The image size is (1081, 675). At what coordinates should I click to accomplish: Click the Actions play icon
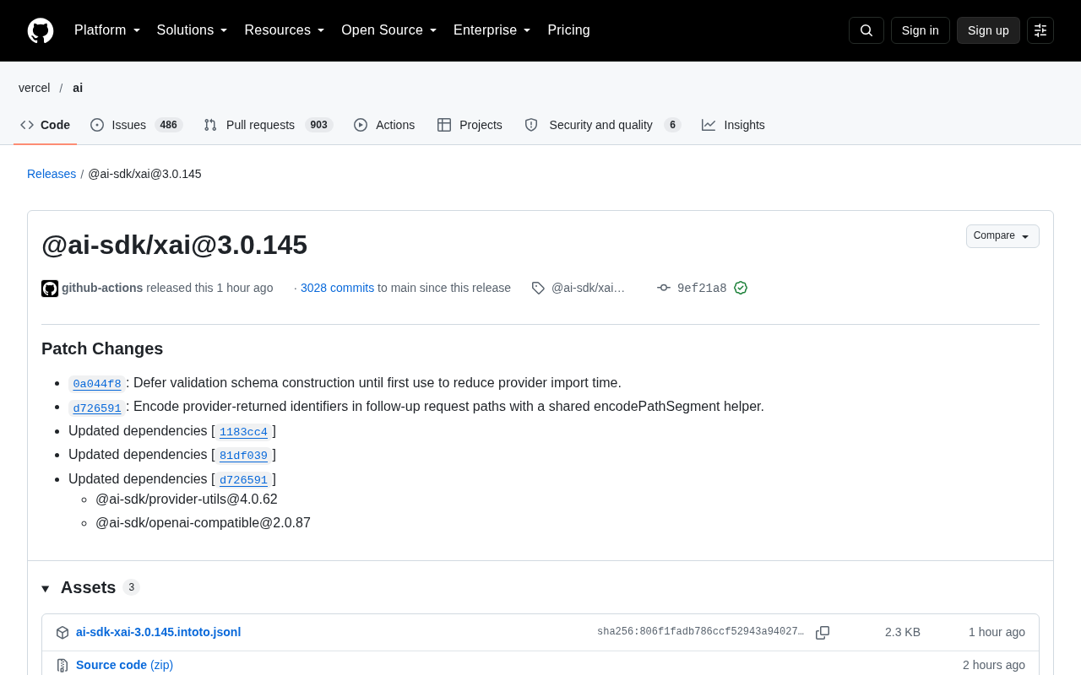pyautogui.click(x=361, y=125)
